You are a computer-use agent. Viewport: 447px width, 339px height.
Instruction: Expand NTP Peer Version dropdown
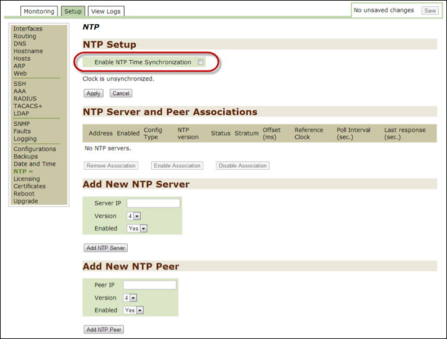click(x=130, y=298)
